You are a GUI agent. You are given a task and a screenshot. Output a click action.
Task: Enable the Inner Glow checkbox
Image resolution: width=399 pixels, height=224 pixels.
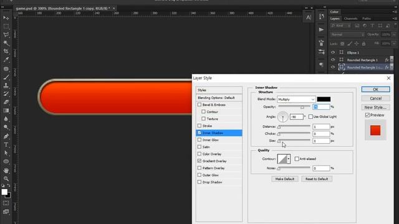(199, 139)
